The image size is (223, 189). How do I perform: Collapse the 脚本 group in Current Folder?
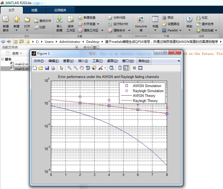point(2,59)
